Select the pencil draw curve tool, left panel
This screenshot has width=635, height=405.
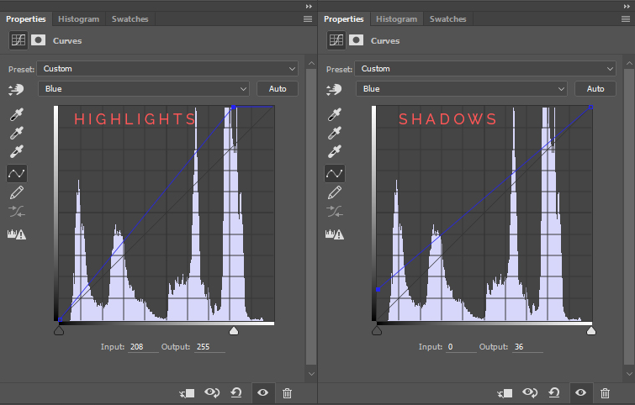pos(17,192)
